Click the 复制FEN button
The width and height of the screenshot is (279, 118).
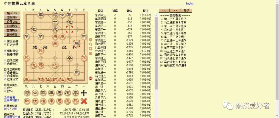pos(12,18)
